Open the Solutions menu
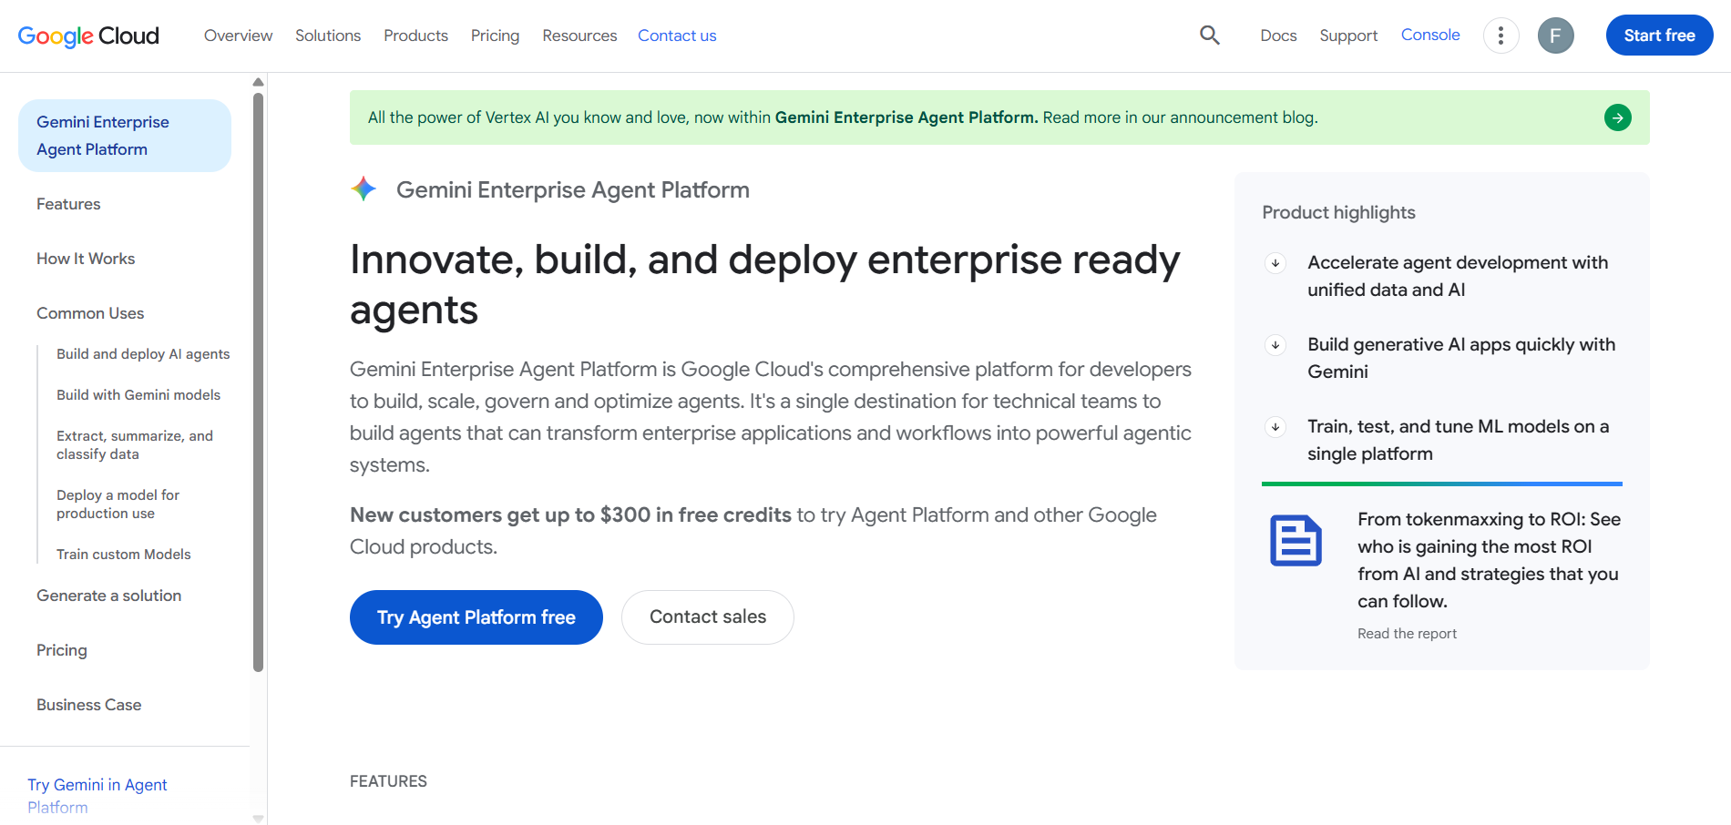The width and height of the screenshot is (1731, 825). [328, 36]
